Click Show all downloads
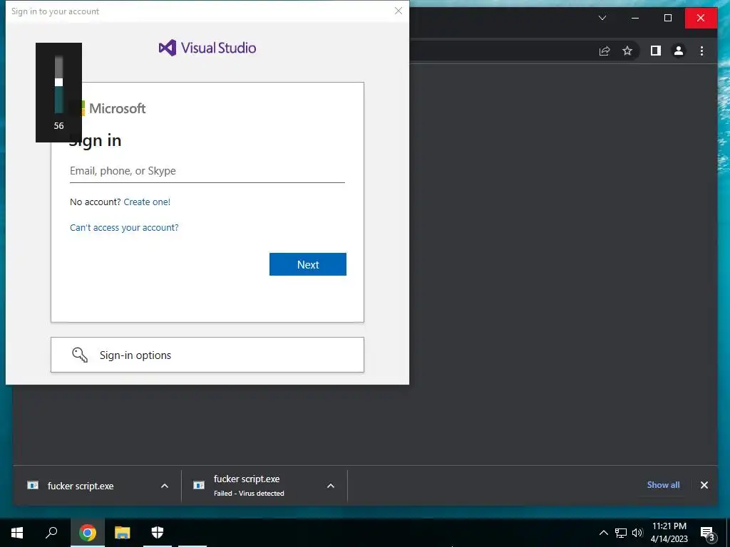Viewport: 730px width, 547px height. pos(663,484)
